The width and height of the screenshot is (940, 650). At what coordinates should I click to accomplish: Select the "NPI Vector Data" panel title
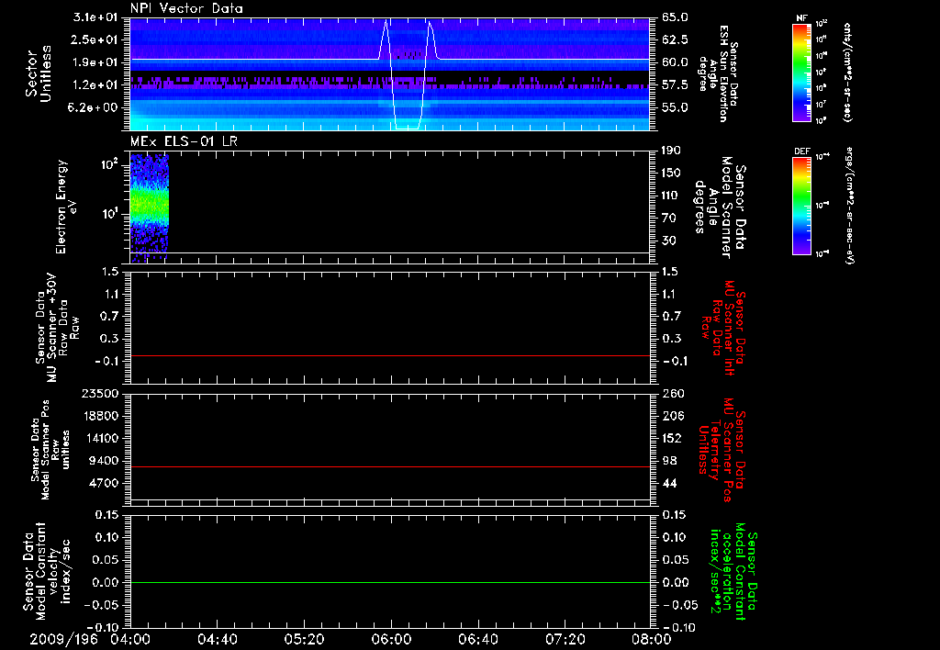(x=187, y=8)
